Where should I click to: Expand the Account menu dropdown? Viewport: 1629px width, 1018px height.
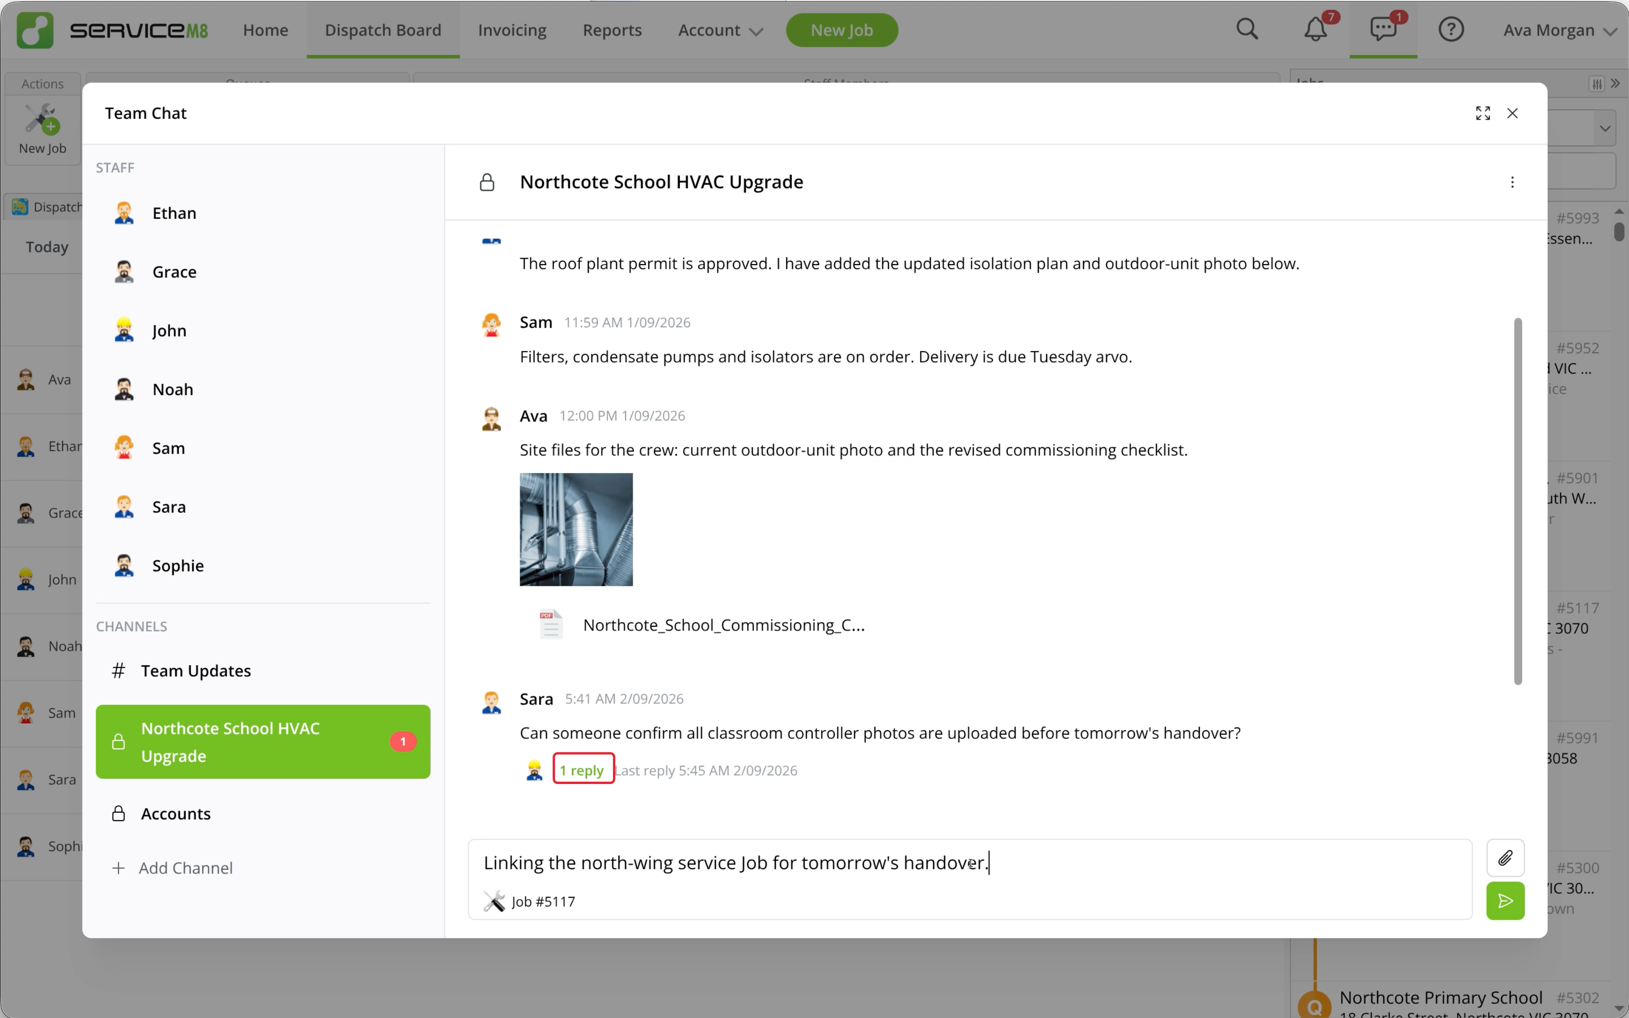click(720, 30)
